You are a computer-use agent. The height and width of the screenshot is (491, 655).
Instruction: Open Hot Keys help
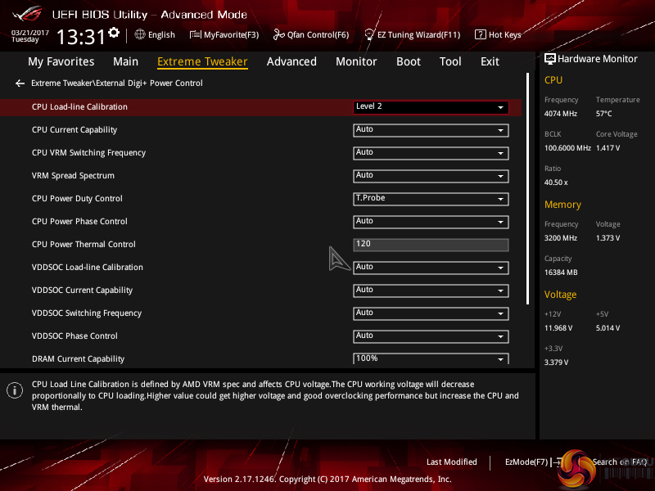coord(498,34)
